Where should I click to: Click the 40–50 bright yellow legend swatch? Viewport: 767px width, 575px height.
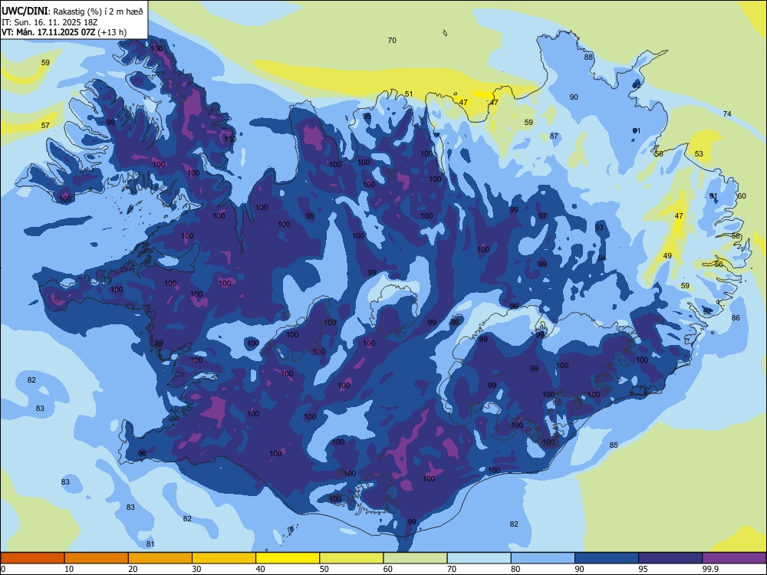(288, 558)
